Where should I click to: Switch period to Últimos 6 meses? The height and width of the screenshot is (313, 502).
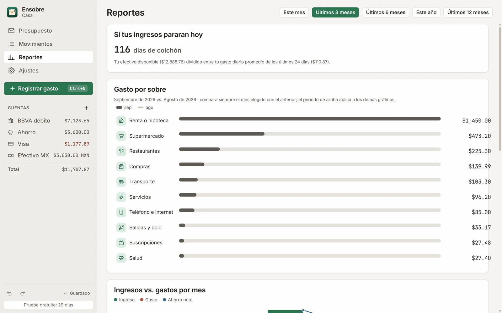pyautogui.click(x=386, y=13)
